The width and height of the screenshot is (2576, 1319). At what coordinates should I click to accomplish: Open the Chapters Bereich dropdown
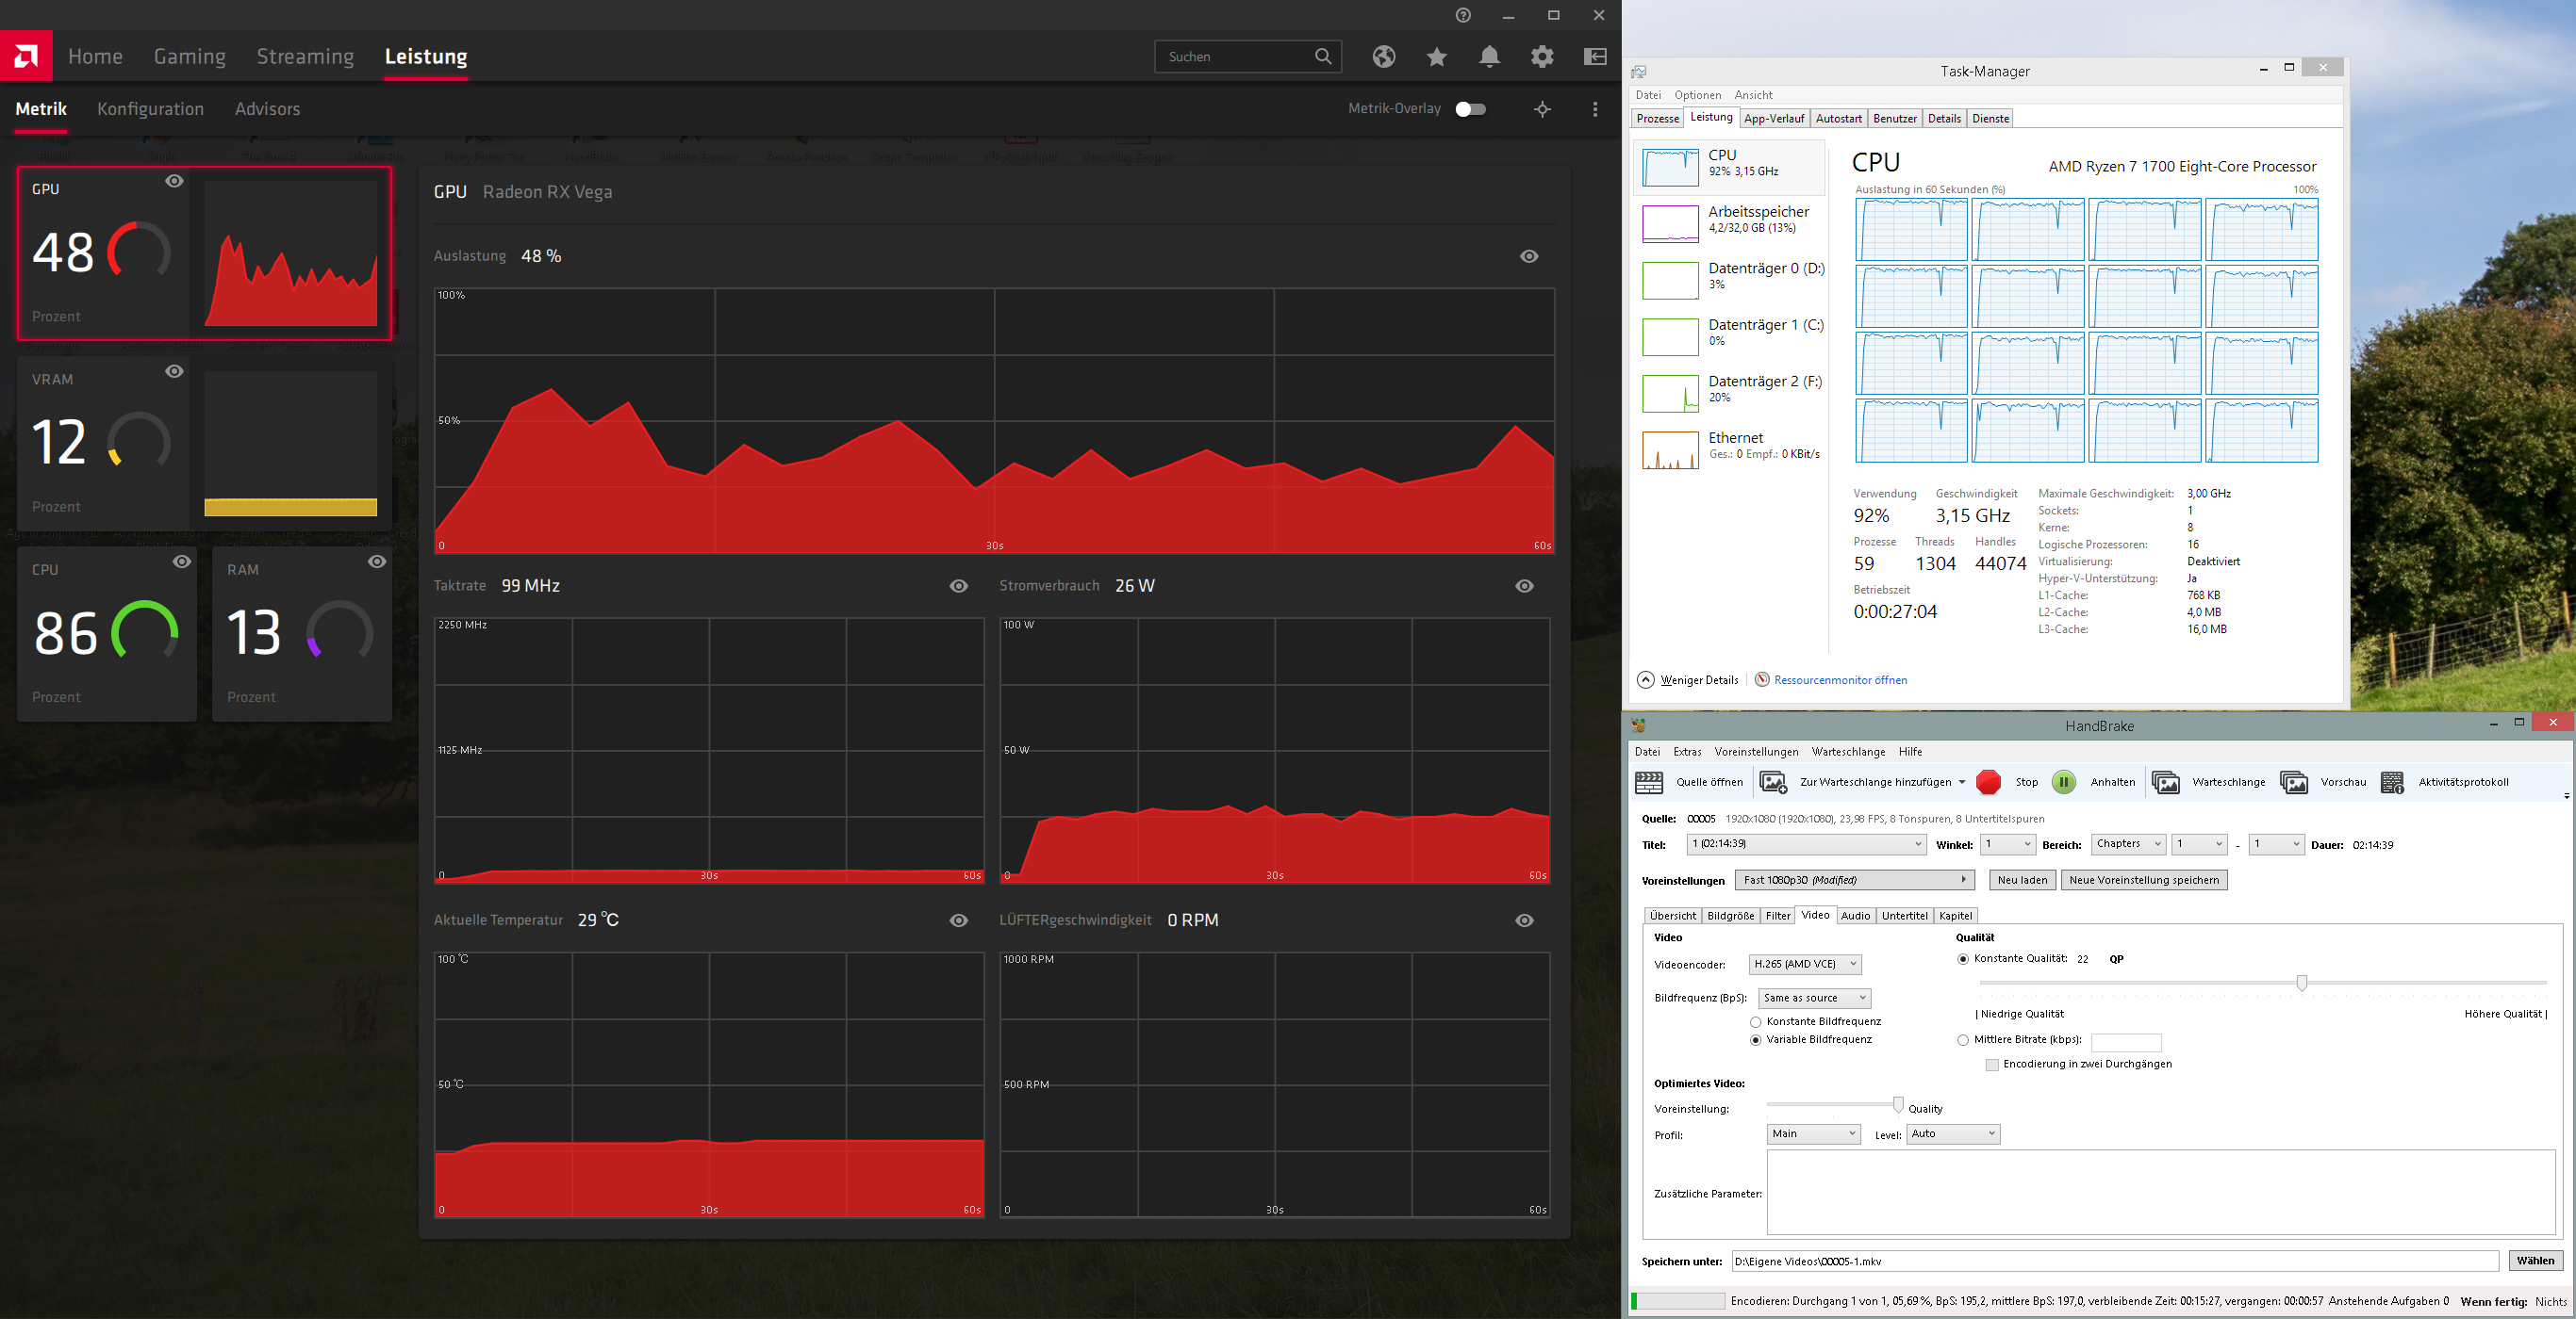pyautogui.click(x=2127, y=844)
